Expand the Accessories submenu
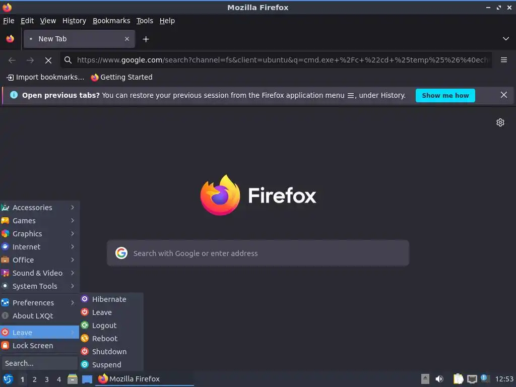The height and width of the screenshot is (387, 516). [x=39, y=208]
